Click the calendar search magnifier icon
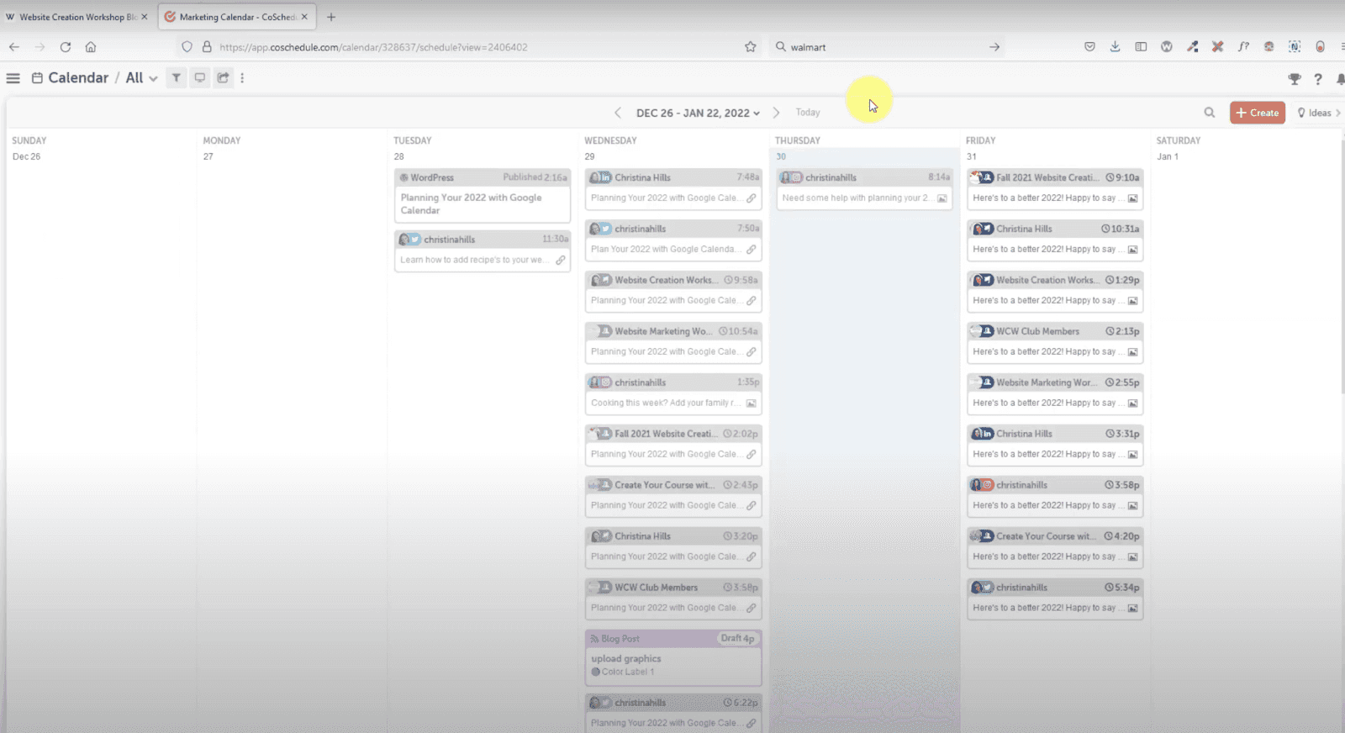This screenshot has width=1345, height=733. [x=1210, y=113]
